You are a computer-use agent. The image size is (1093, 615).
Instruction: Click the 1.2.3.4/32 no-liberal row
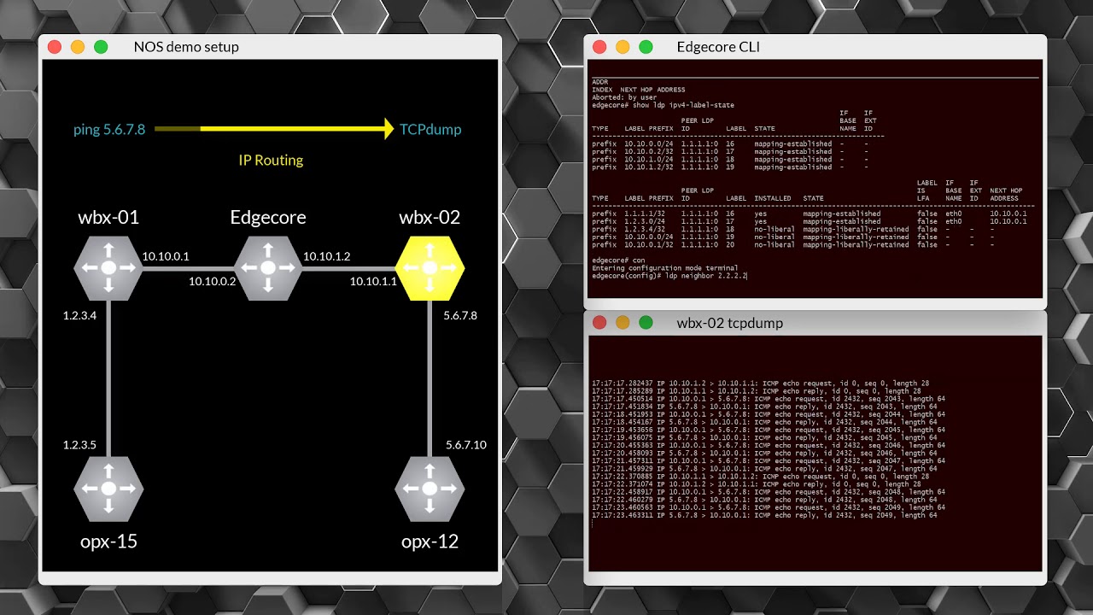pyautogui.click(x=792, y=229)
